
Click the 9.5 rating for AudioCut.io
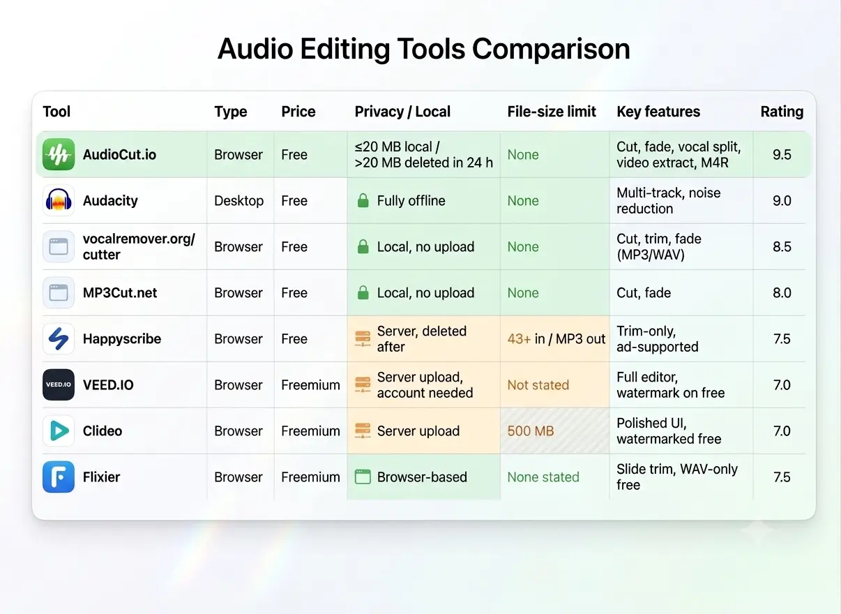[x=782, y=155]
